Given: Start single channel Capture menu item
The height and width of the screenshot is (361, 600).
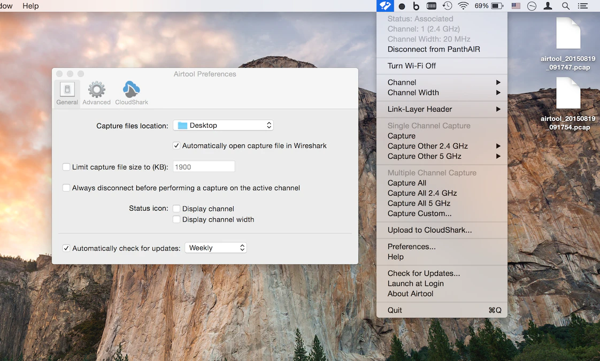Looking at the screenshot, I should (x=442, y=136).
